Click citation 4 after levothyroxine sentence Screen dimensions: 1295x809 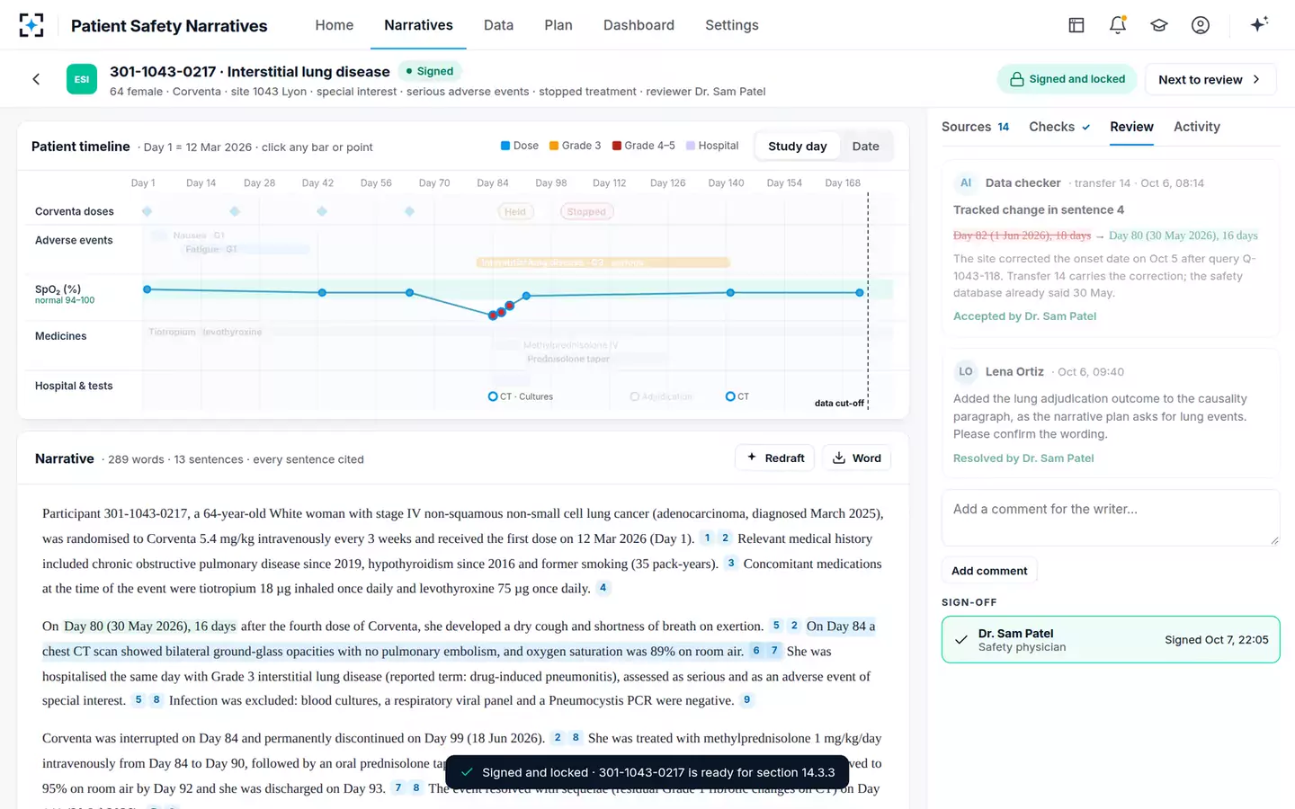coord(603,588)
